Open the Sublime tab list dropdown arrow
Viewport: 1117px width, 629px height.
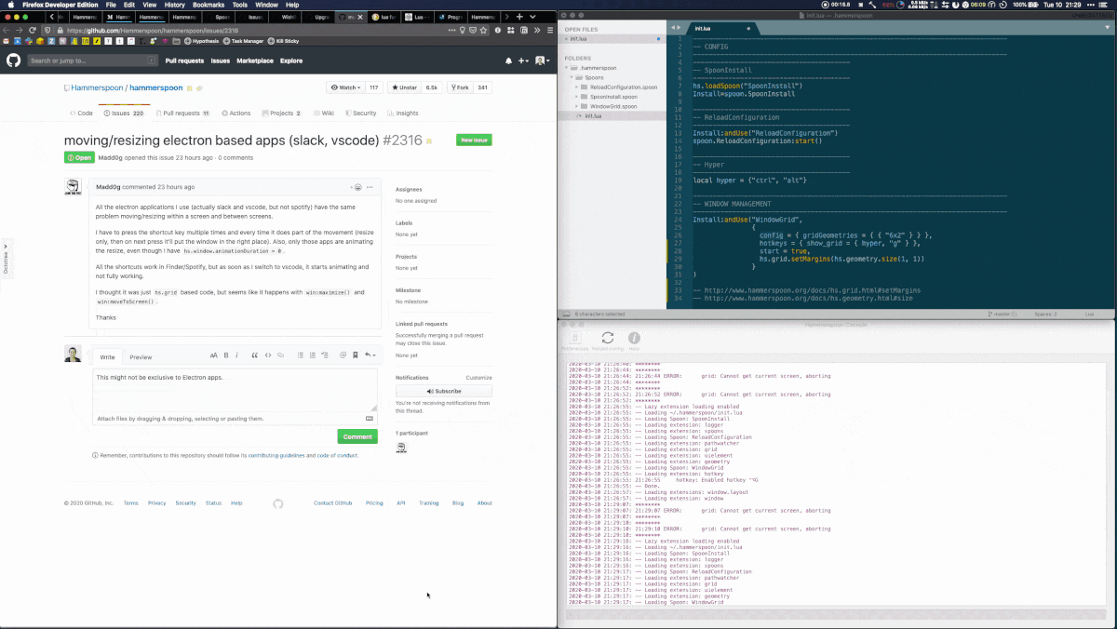click(x=1110, y=28)
